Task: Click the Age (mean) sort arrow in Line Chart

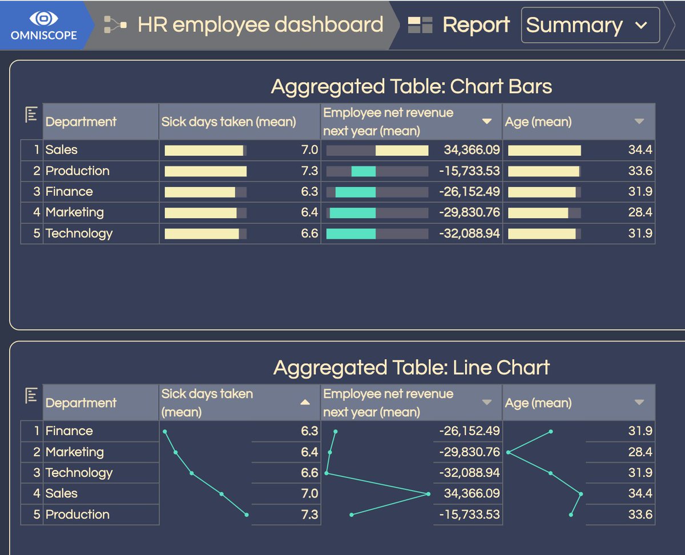Action: pyautogui.click(x=639, y=403)
